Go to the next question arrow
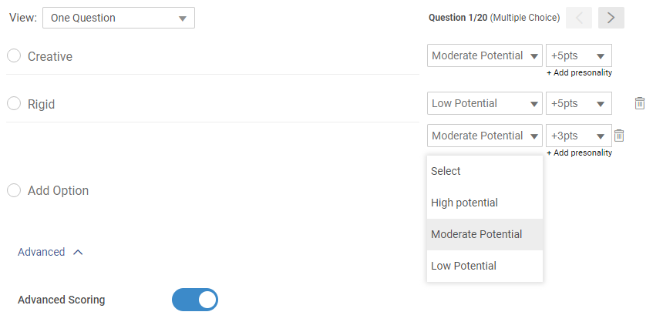The height and width of the screenshot is (332, 663). [611, 18]
